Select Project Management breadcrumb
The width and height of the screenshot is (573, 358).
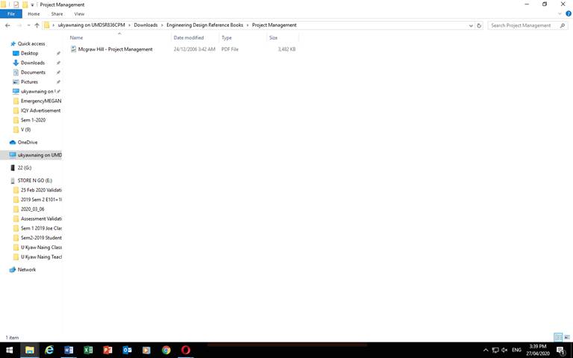point(274,25)
